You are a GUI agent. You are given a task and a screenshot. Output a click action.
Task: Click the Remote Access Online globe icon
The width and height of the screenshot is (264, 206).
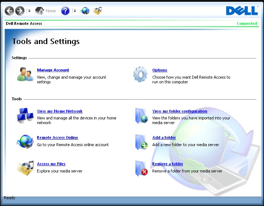point(25,141)
